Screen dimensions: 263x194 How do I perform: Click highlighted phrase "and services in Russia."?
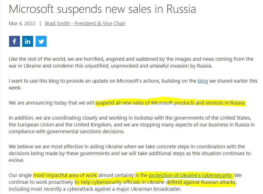(221, 103)
